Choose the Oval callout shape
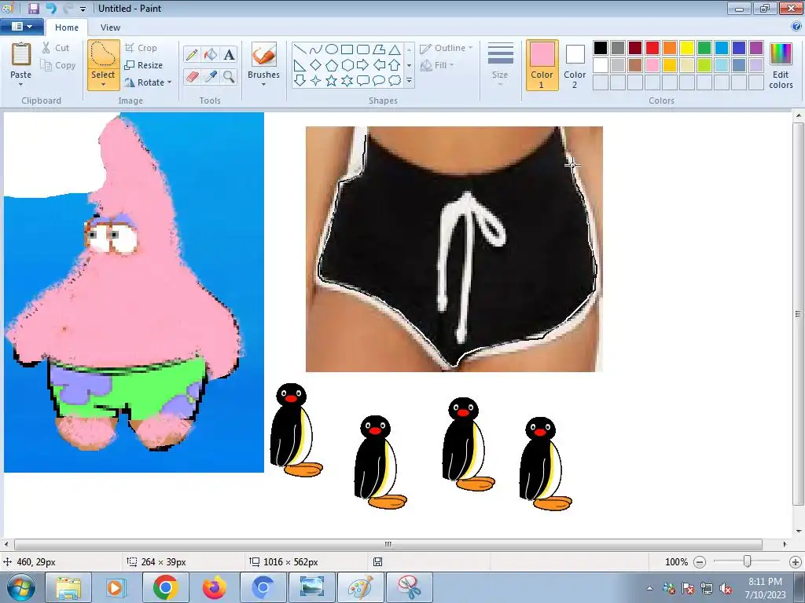The image size is (805, 603). point(379,81)
